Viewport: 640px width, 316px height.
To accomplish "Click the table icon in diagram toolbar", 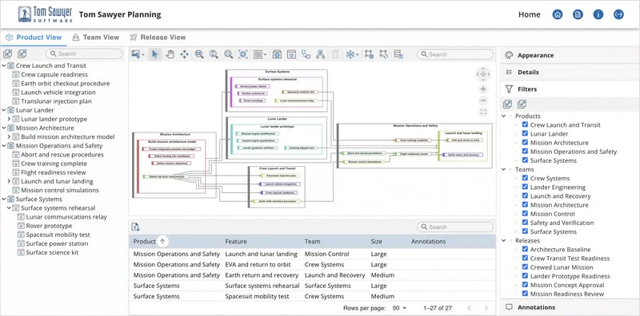I will pos(398,54).
